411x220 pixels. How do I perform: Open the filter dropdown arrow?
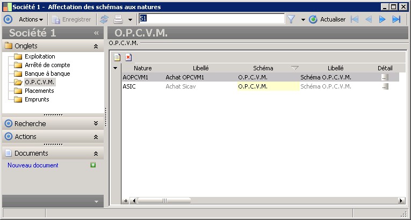pos(303,20)
